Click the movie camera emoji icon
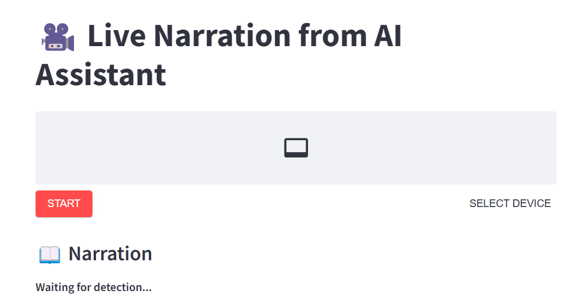580x307 pixels. [58, 37]
